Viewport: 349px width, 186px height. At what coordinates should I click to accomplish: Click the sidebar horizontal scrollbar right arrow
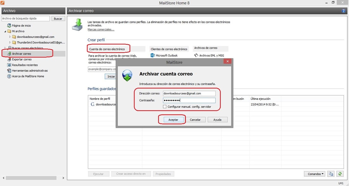pyautogui.click(x=63, y=178)
